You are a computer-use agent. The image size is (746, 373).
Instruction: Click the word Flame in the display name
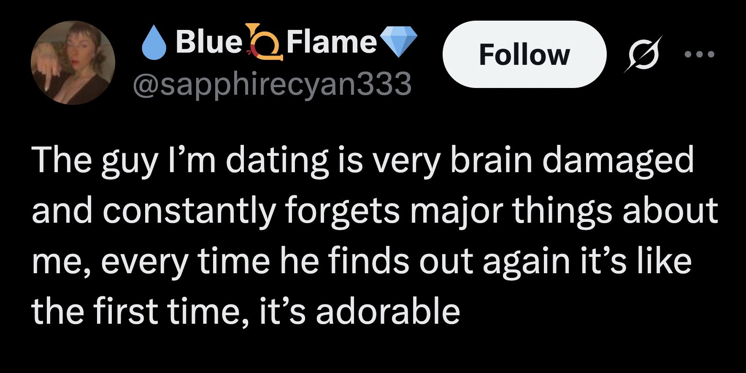(x=332, y=42)
